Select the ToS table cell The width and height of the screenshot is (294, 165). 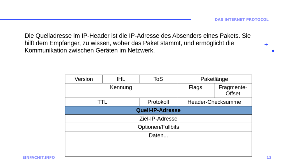[158, 79]
